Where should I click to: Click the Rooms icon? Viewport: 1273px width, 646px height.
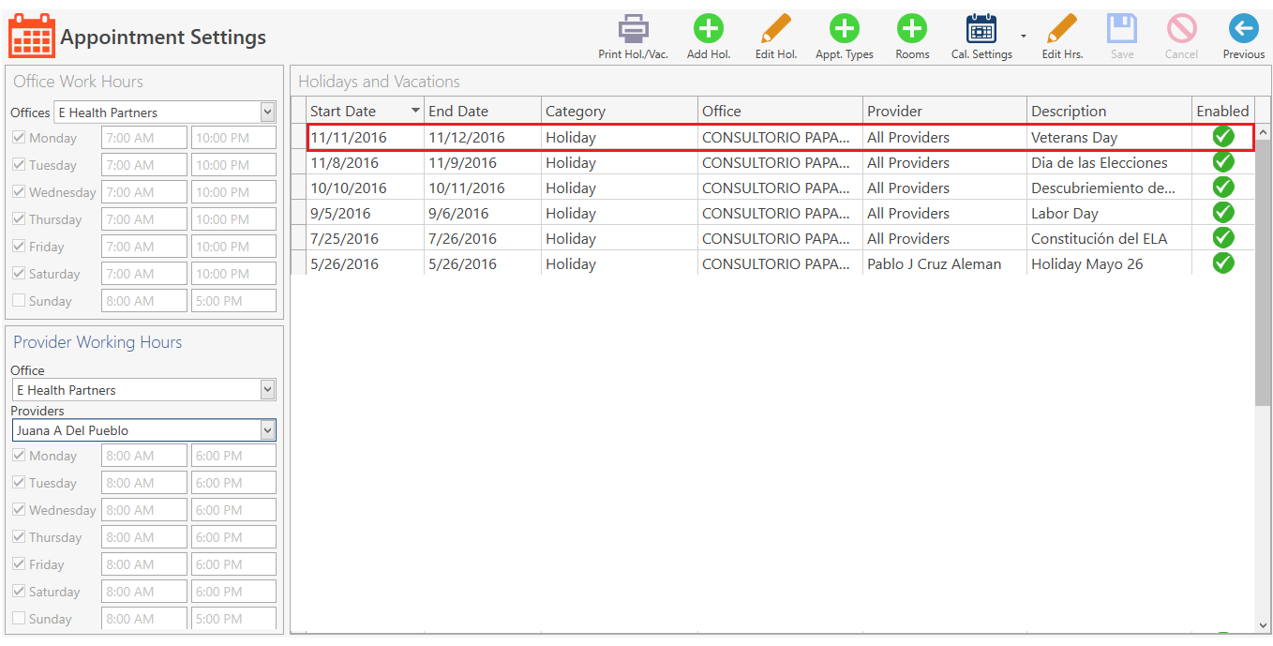911,28
